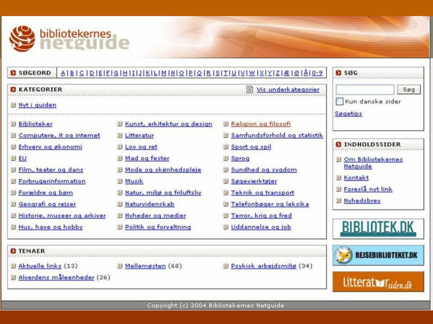The image size is (433, 324).
Task: Open the Religion og filosofi category
Action: 260,124
